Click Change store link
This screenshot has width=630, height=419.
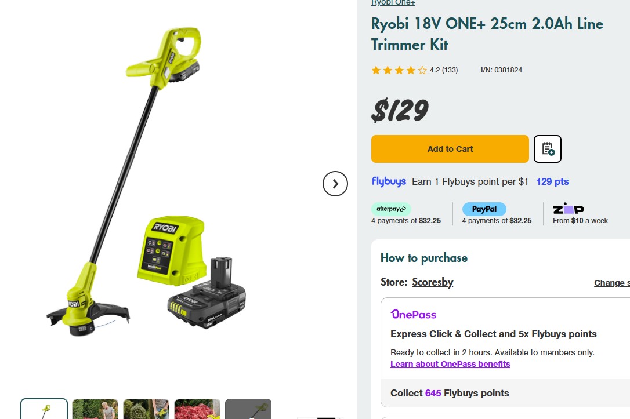[612, 283]
